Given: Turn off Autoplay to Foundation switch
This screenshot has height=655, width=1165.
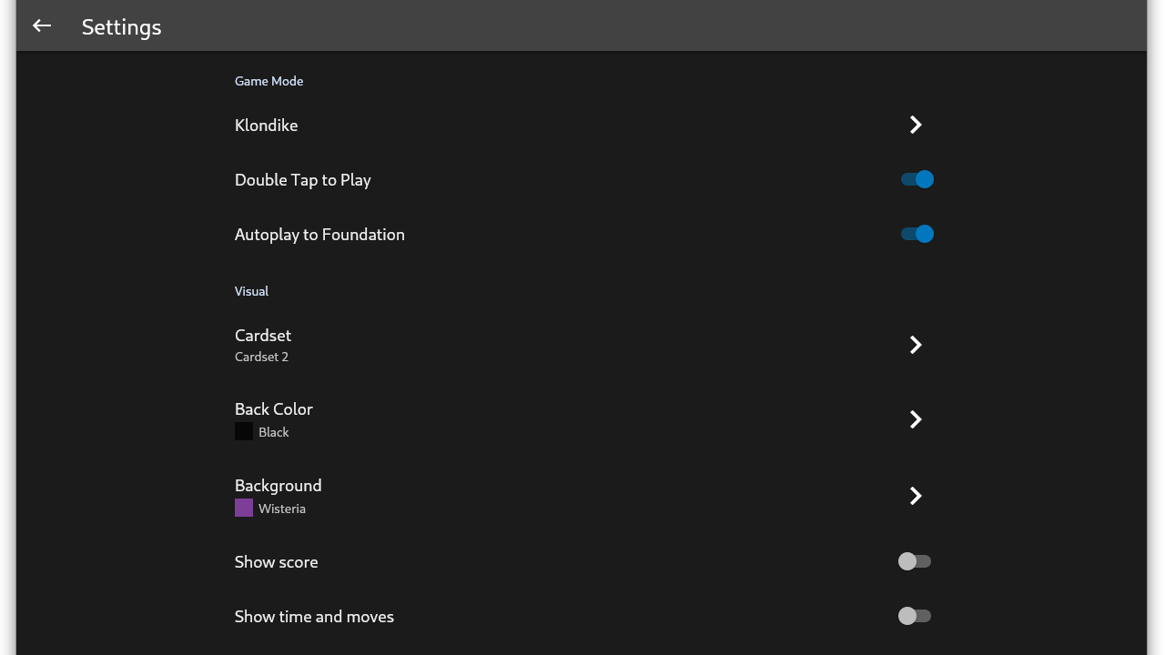Looking at the screenshot, I should click(917, 234).
